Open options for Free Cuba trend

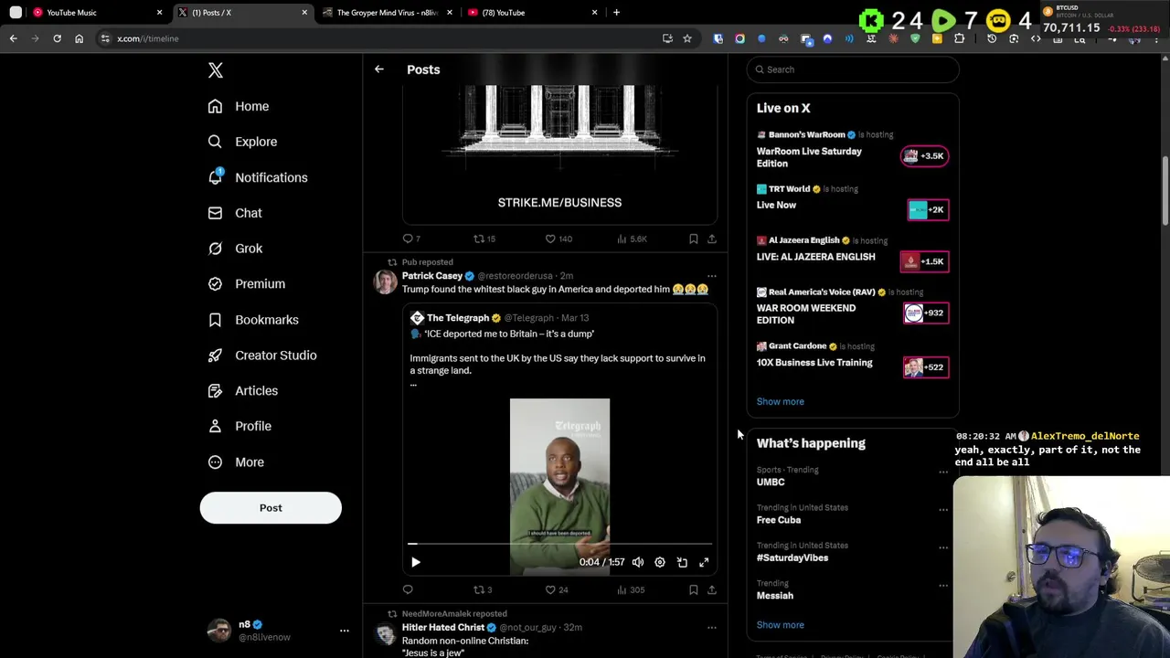943,510
